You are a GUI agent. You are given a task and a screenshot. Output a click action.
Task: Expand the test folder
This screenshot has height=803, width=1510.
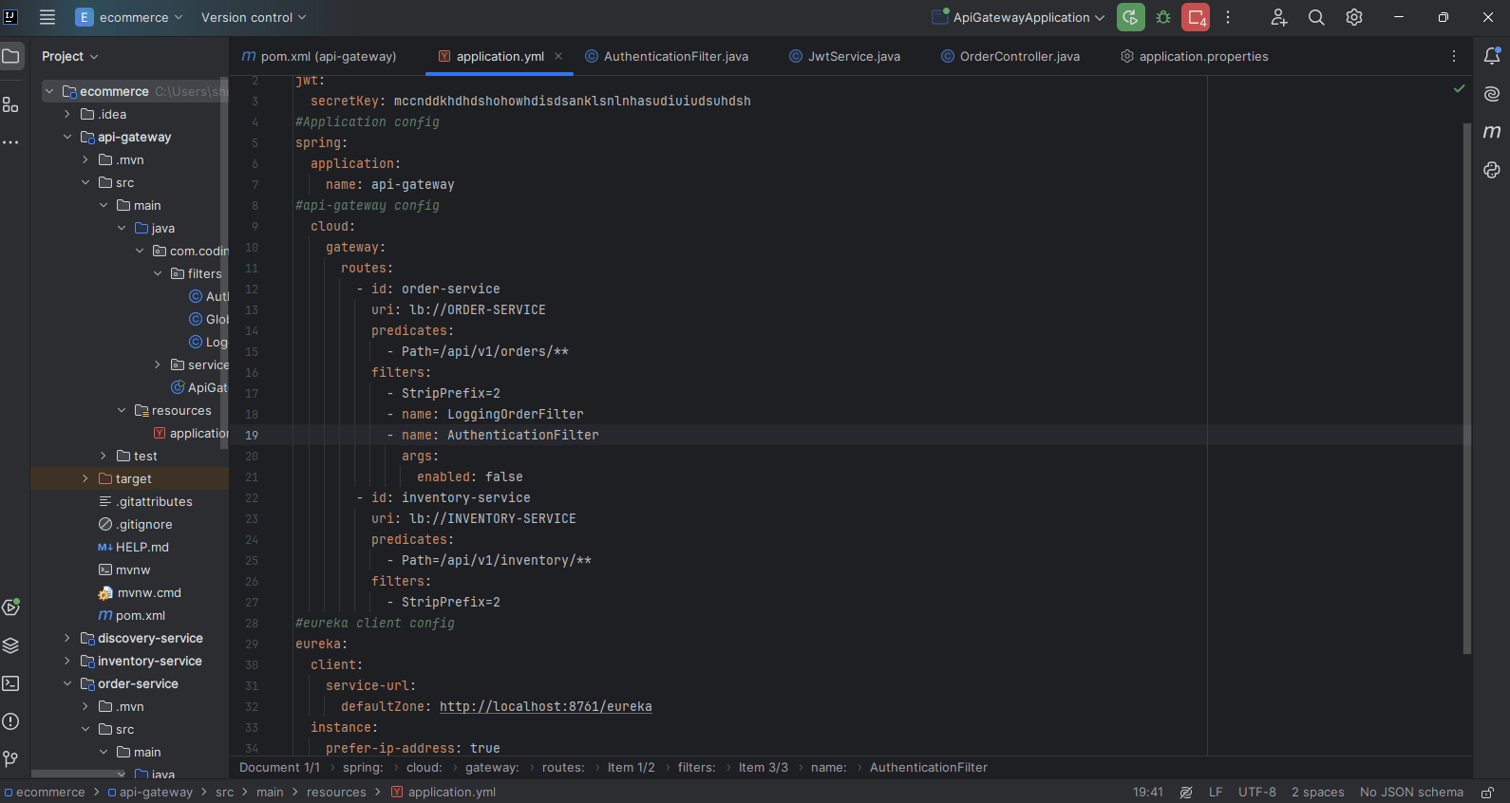pos(104,456)
